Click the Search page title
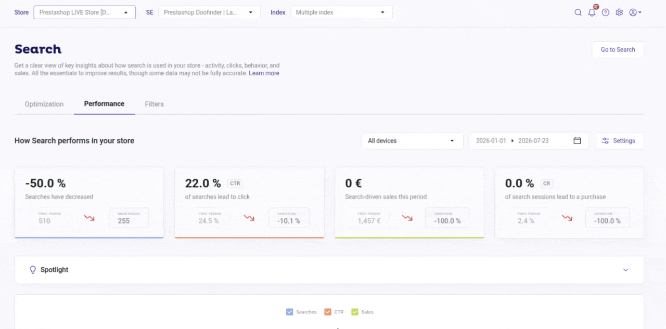This screenshot has width=666, height=329. tap(38, 49)
